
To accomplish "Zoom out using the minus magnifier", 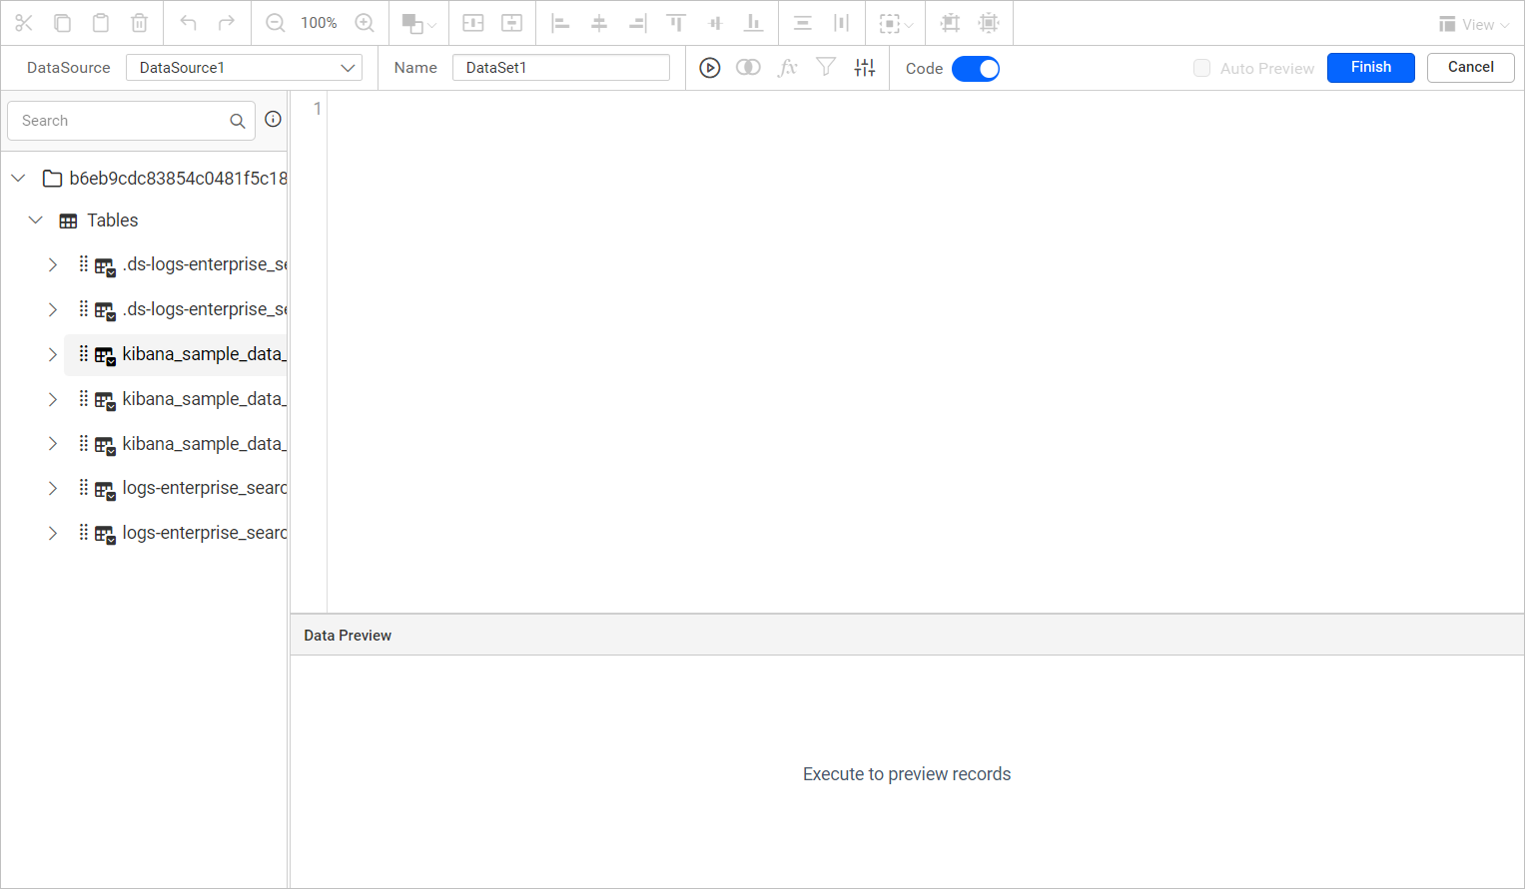I will [x=275, y=23].
